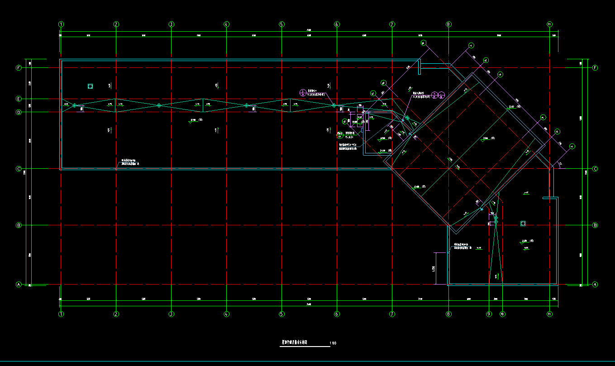
Task: Click the square roof opening symbol at upper left
Action: pos(90,86)
